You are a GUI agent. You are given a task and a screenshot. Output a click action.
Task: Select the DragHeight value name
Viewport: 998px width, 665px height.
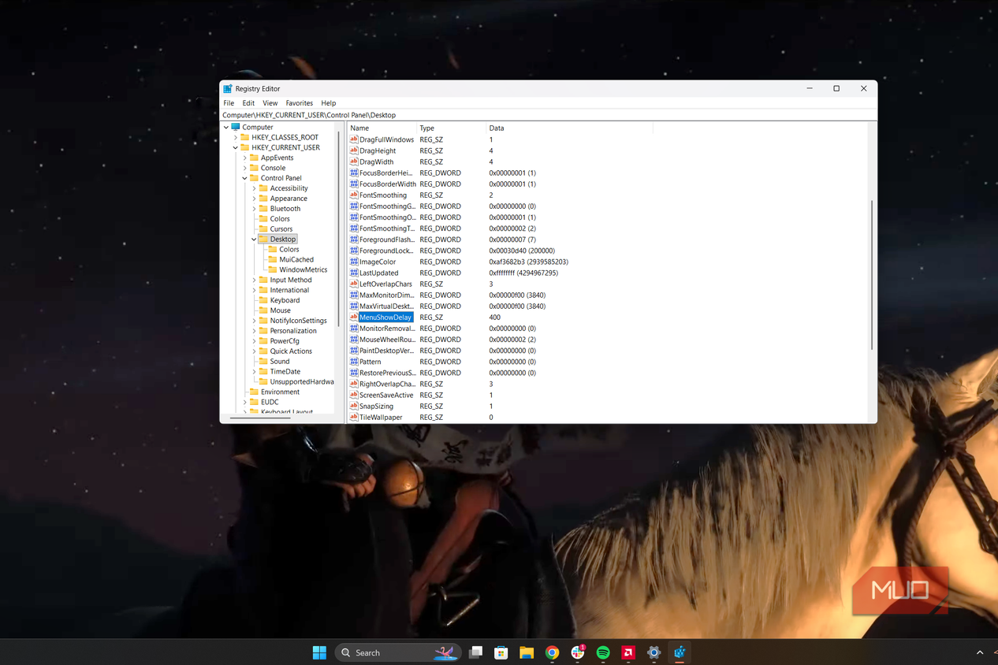pyautogui.click(x=378, y=150)
